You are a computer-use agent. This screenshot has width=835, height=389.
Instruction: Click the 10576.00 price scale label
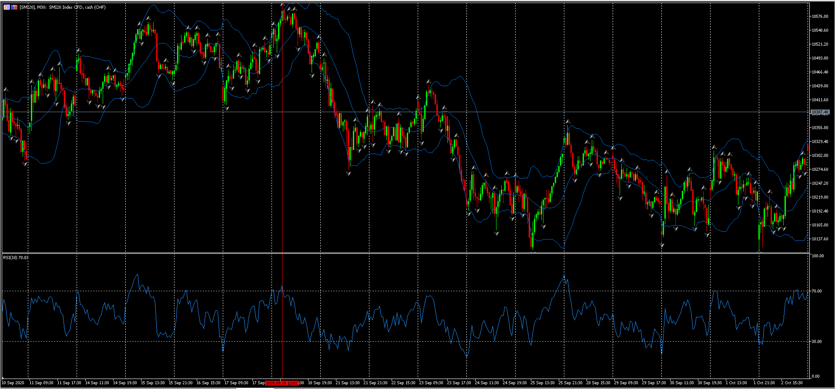pyautogui.click(x=820, y=17)
